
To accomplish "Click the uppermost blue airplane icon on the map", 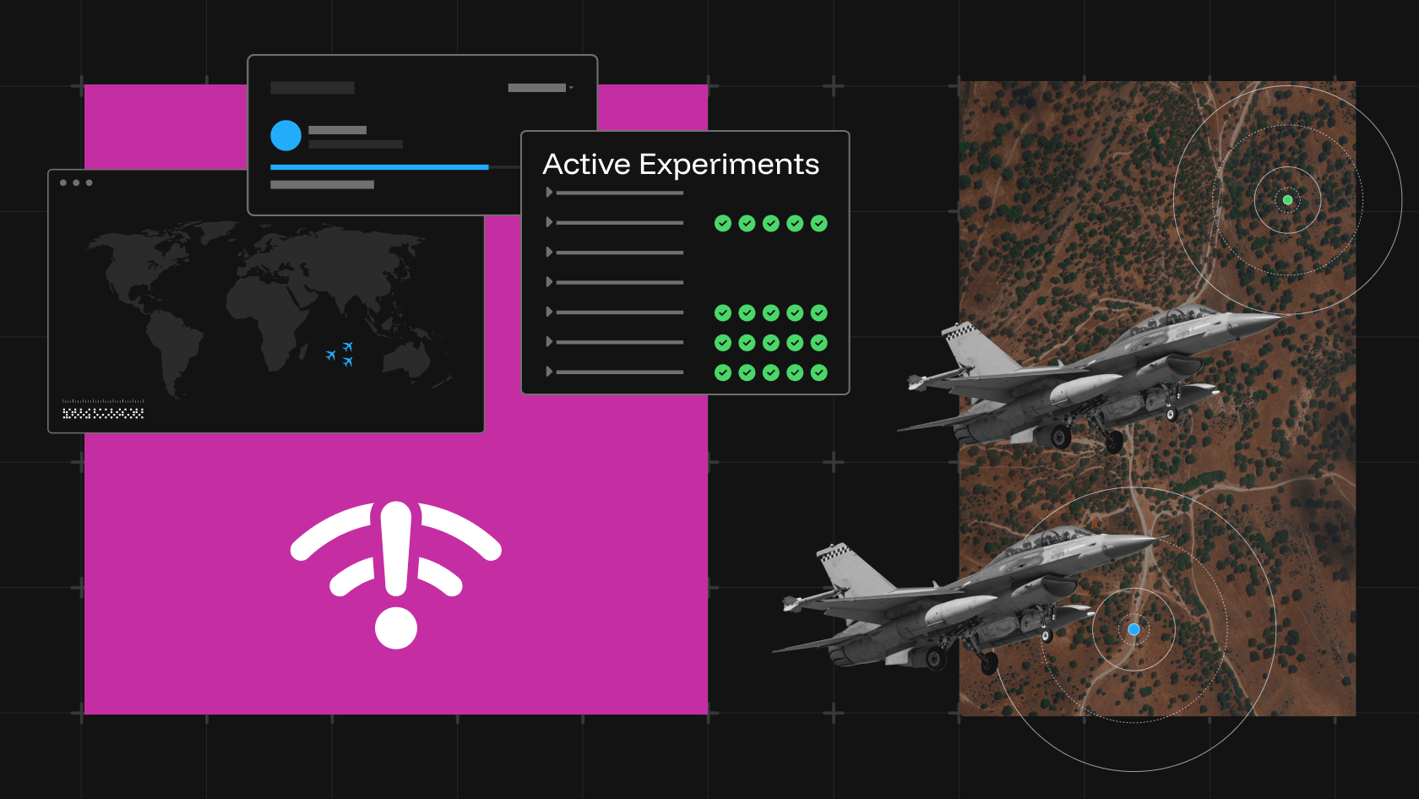I will tap(348, 346).
